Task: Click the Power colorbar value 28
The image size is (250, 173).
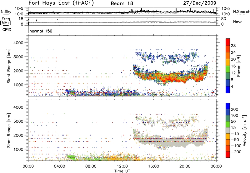Action: point(233,46)
